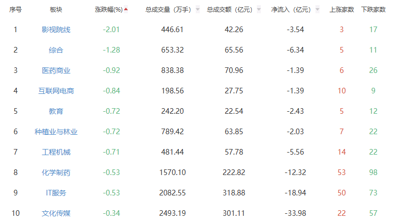Click the 上涨家数 column header
Viewport: 398px width, 224px height.
342,10
